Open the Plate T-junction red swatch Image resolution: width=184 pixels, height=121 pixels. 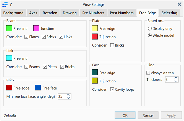(95, 36)
